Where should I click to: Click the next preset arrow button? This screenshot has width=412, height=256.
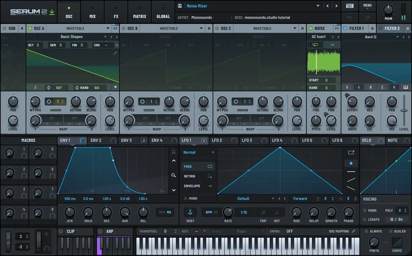tap(336, 6)
